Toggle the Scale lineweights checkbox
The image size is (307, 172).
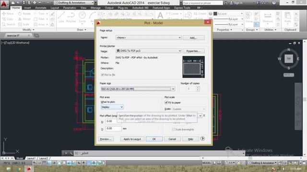174,129
